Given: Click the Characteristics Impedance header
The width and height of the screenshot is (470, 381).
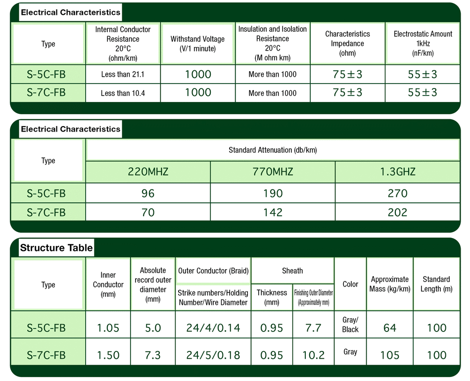Looking at the screenshot, I should 347,43.
